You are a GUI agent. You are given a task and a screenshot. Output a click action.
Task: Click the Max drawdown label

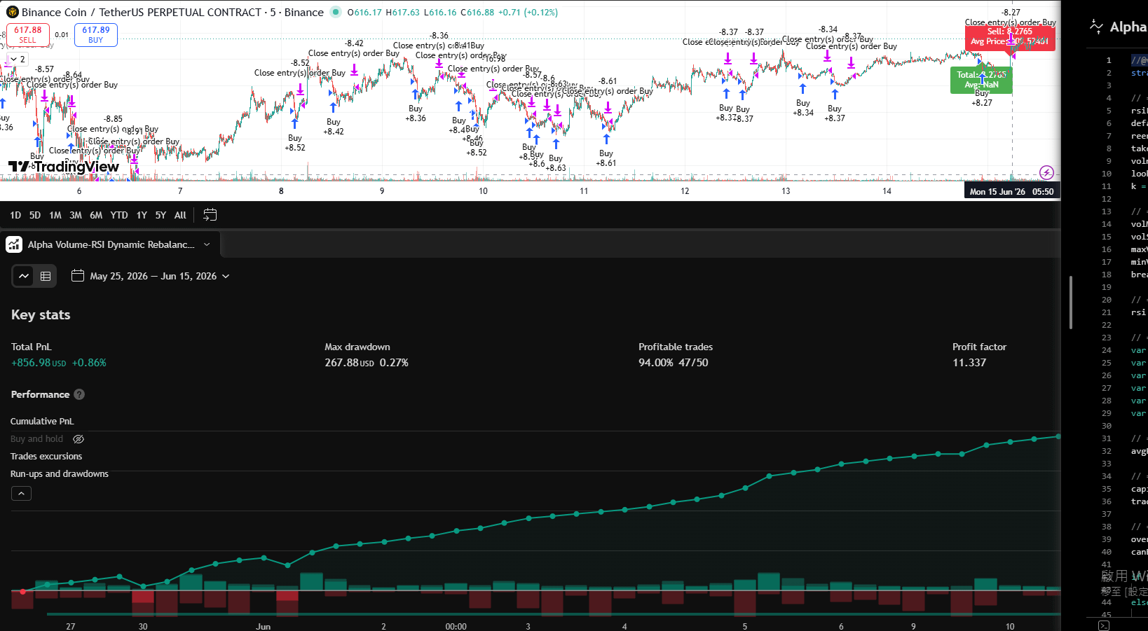pos(357,347)
